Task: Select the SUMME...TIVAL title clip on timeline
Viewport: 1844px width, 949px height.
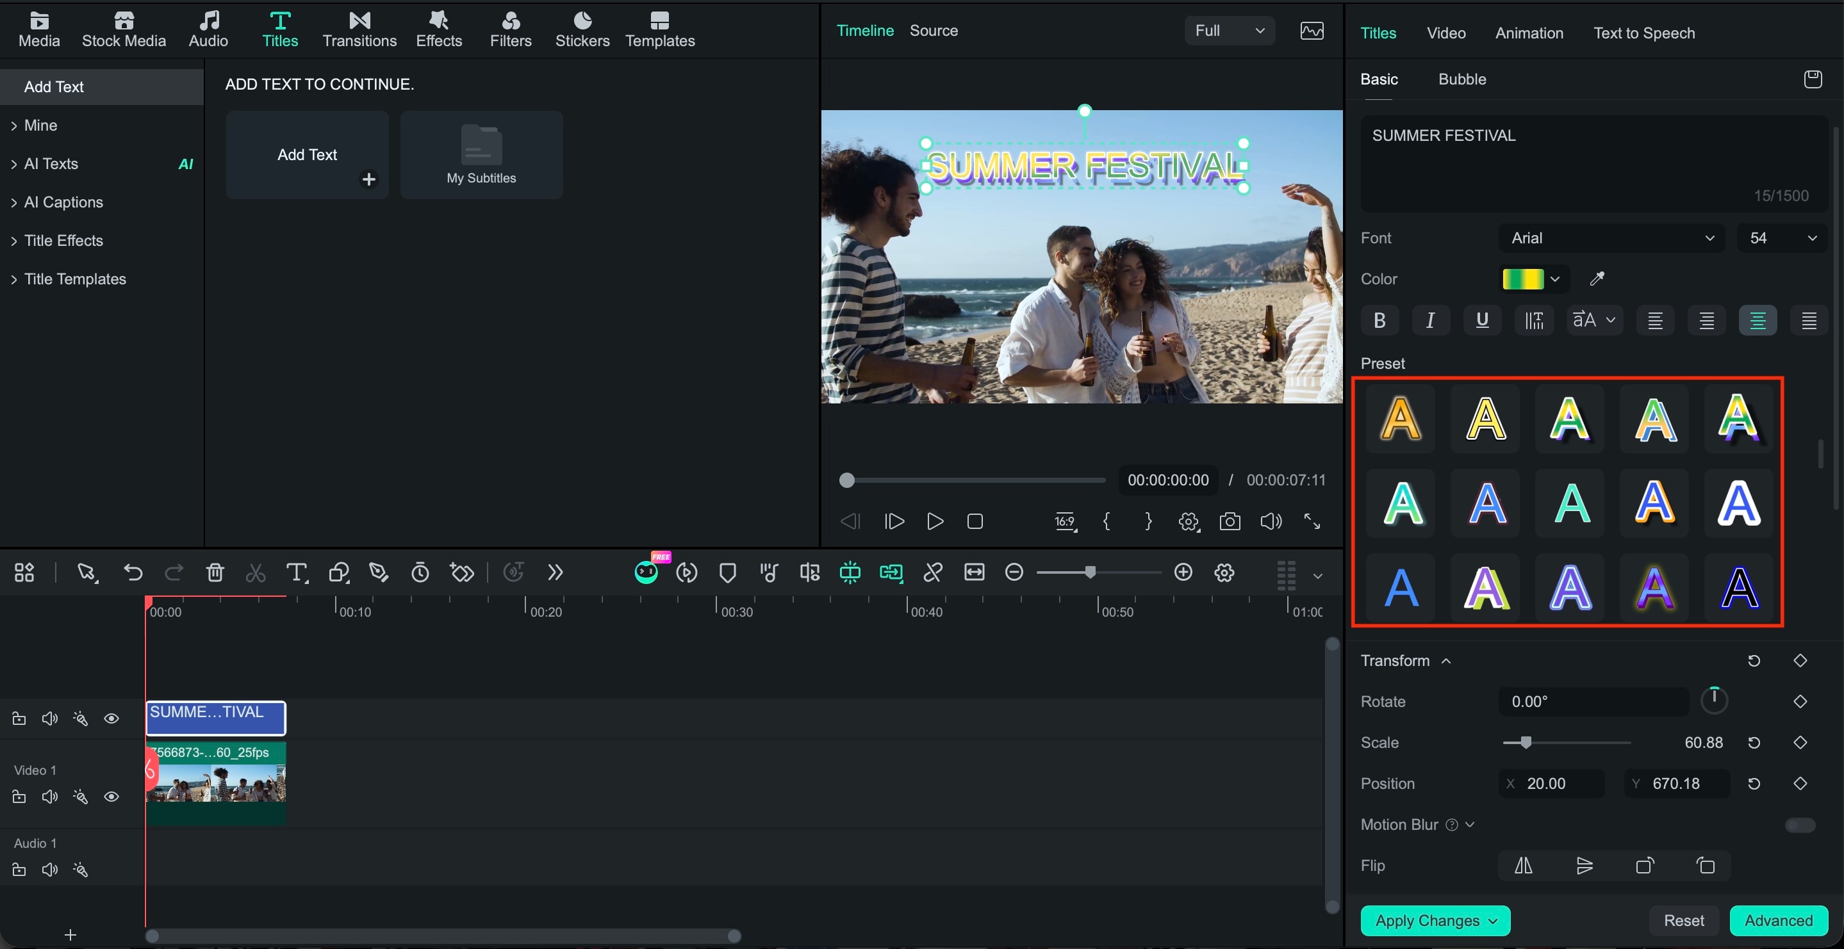Action: point(215,718)
